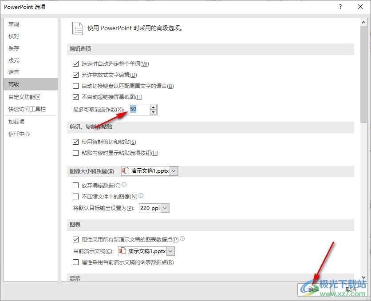Open 自定义功能区 category

(x=31, y=97)
